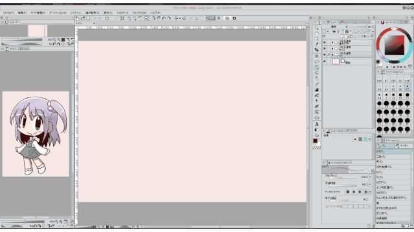Click the Transform scale toolbar icon

pyautogui.click(x=122, y=19)
